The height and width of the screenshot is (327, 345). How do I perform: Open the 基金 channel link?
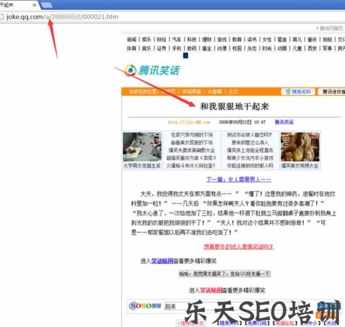tap(206, 48)
